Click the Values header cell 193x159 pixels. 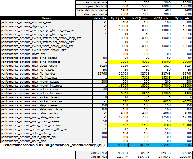pyautogui.click(x=46, y=18)
